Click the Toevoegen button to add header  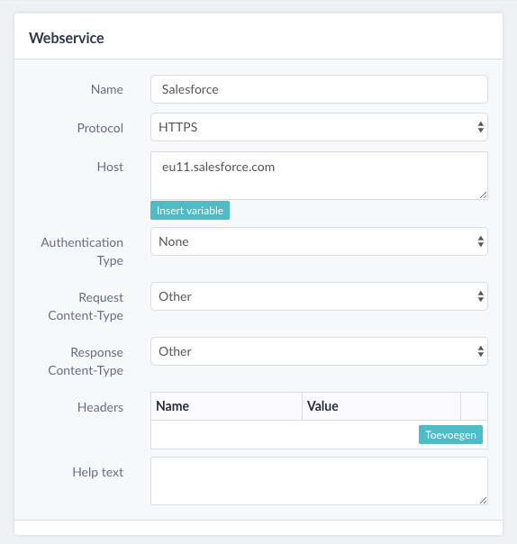point(450,434)
